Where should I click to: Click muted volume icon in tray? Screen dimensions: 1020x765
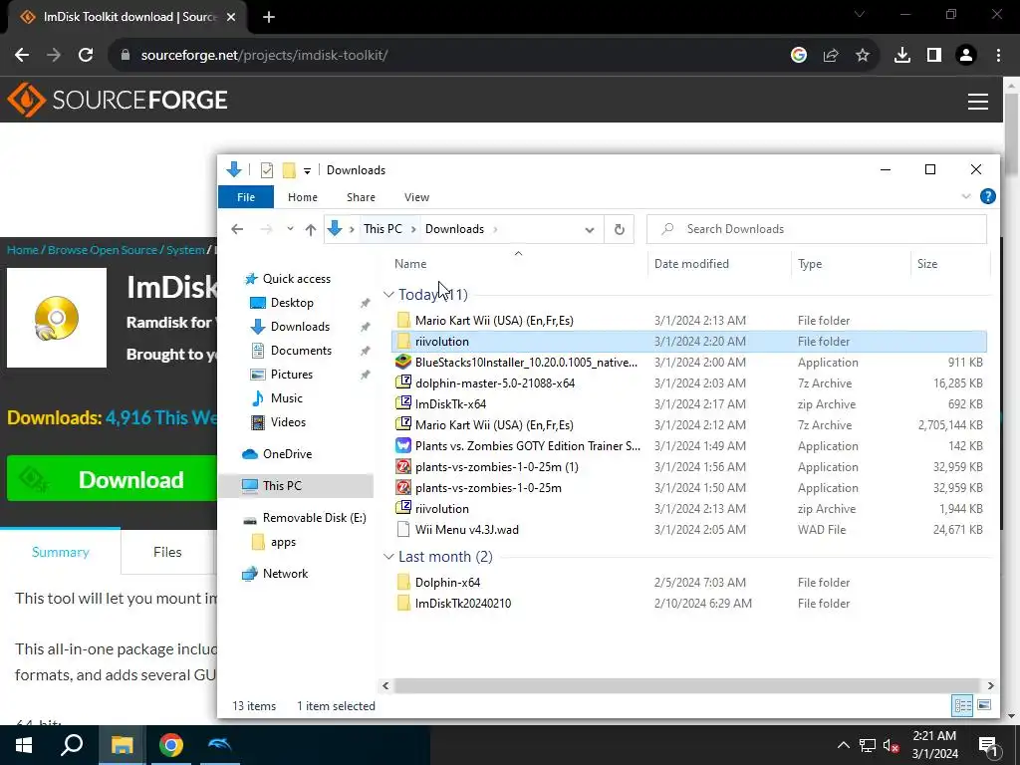tap(891, 745)
